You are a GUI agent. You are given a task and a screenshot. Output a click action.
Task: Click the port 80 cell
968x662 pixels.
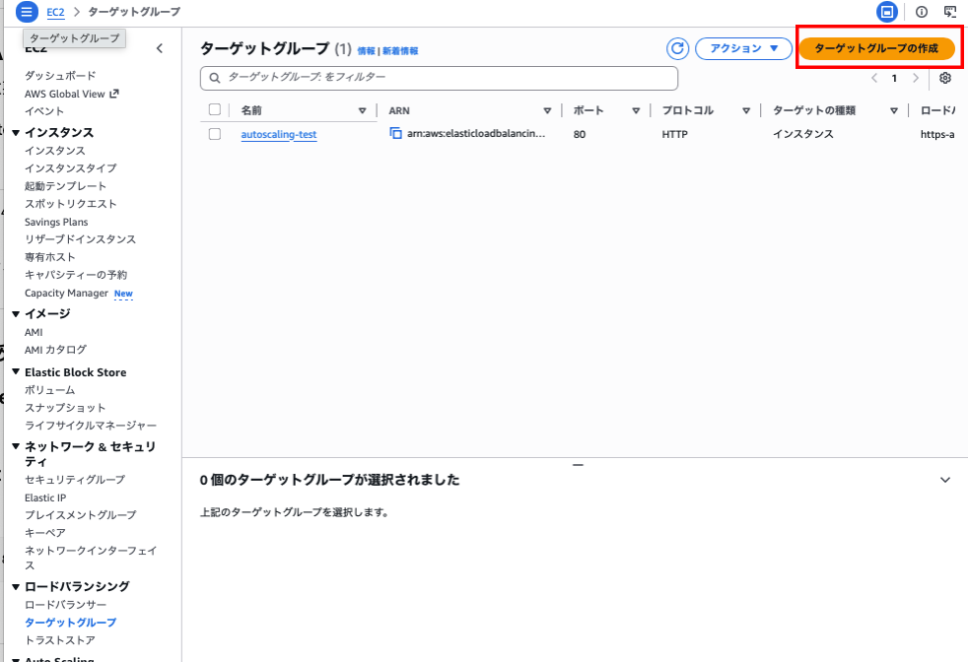(579, 134)
